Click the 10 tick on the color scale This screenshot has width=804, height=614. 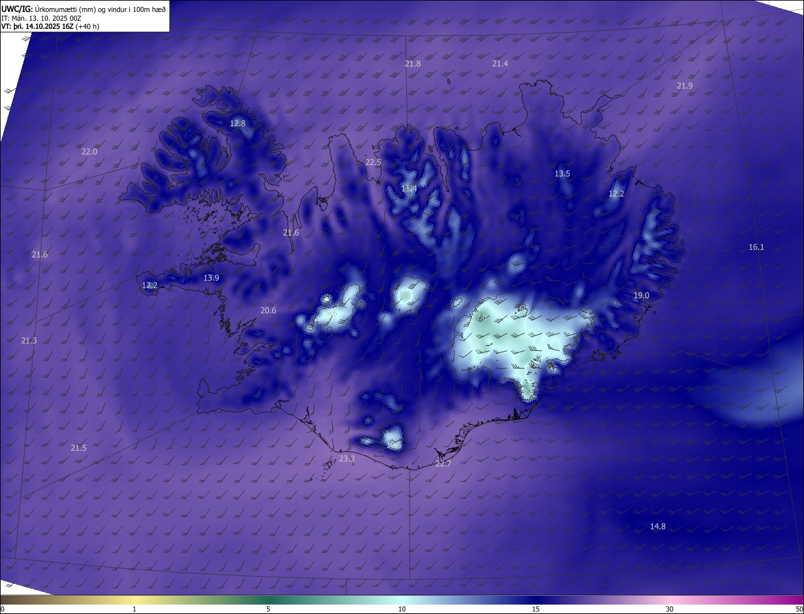click(x=402, y=609)
